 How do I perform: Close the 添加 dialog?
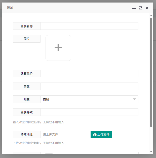click(x=147, y=8)
